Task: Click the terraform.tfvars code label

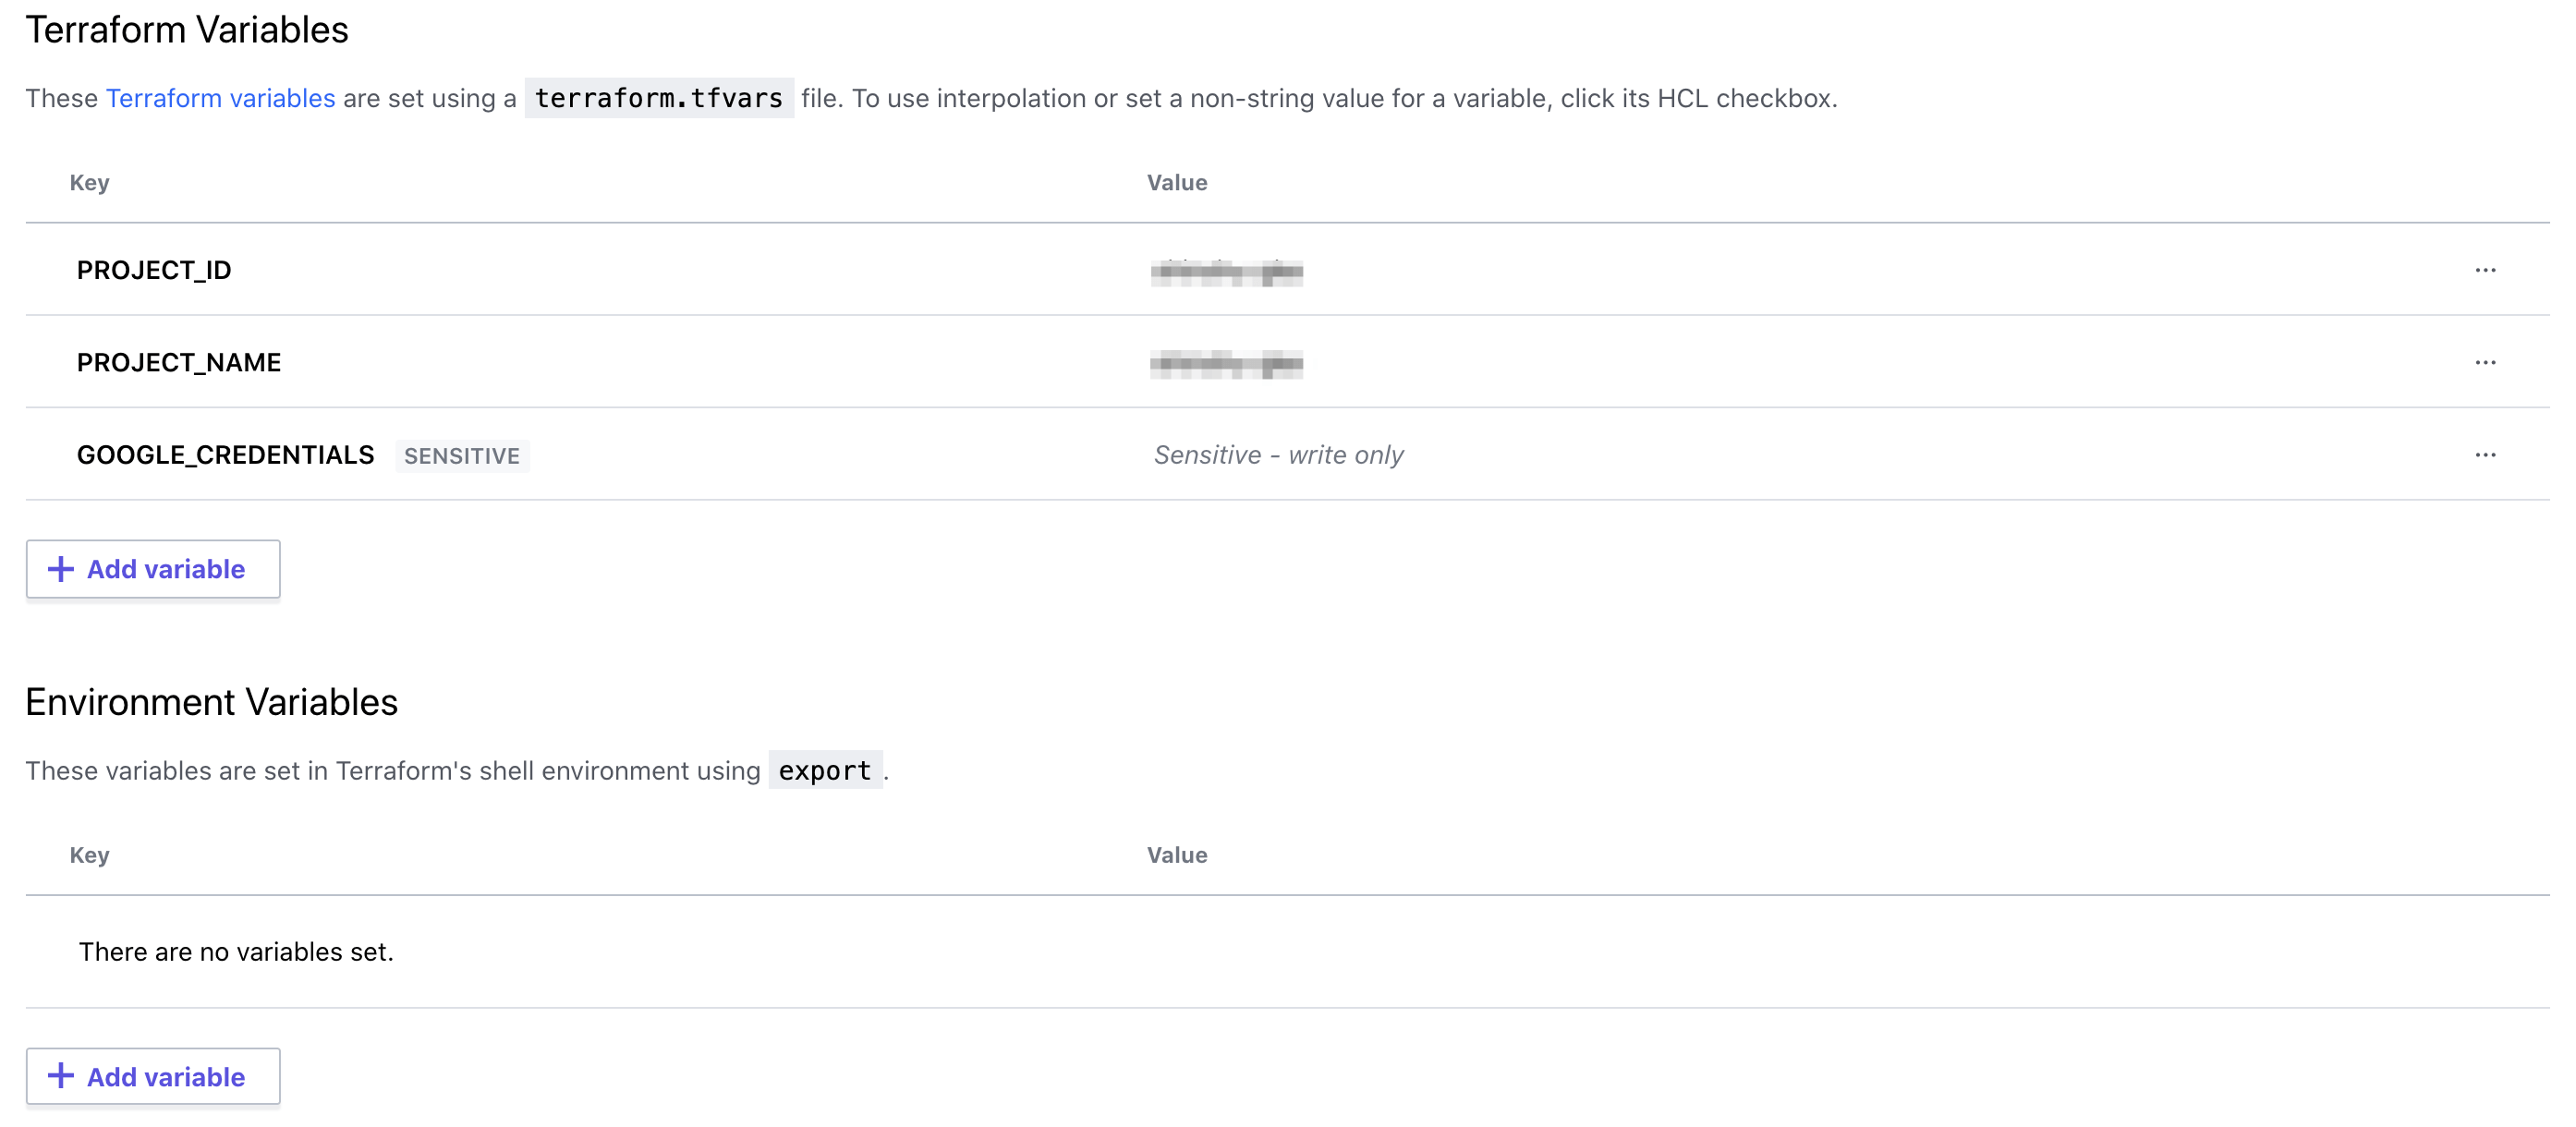Action: (659, 98)
